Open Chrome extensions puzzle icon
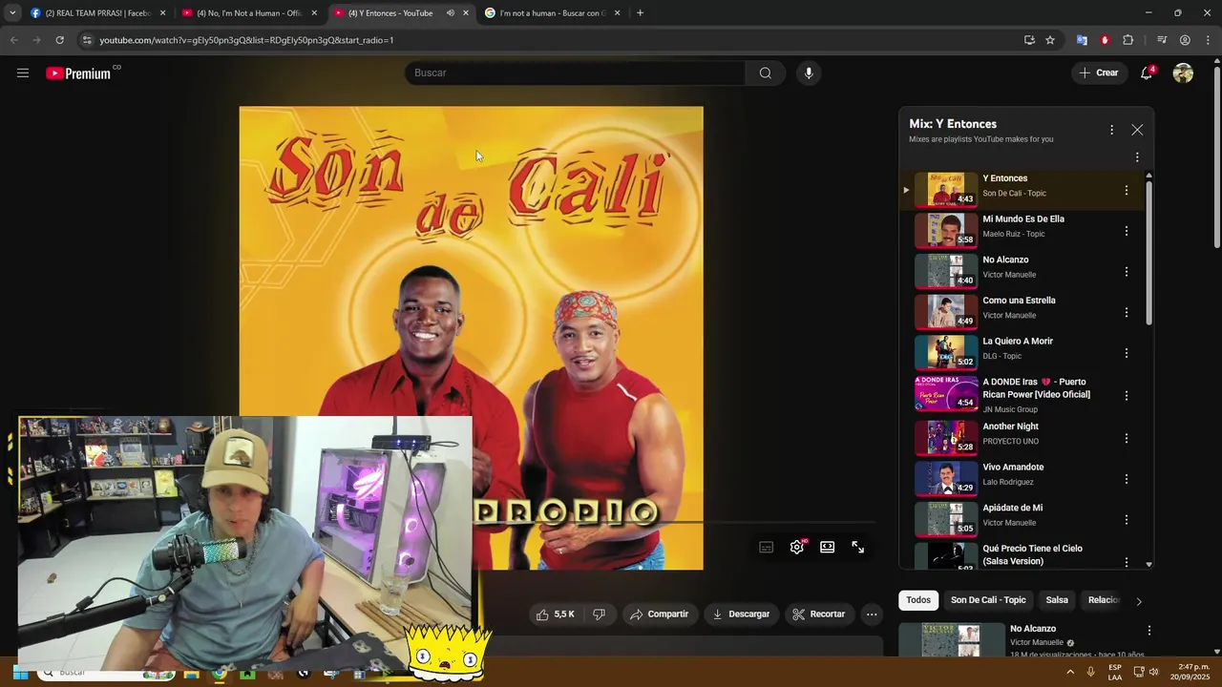The image size is (1222, 687). [x=1128, y=40]
